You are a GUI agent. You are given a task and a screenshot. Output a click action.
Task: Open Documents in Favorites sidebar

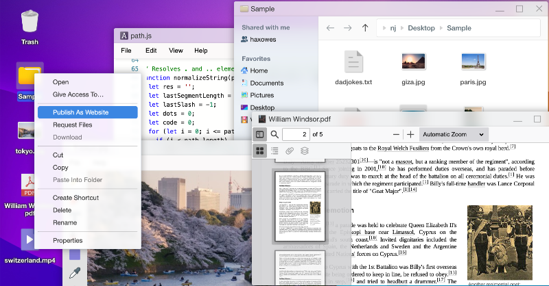(262, 83)
